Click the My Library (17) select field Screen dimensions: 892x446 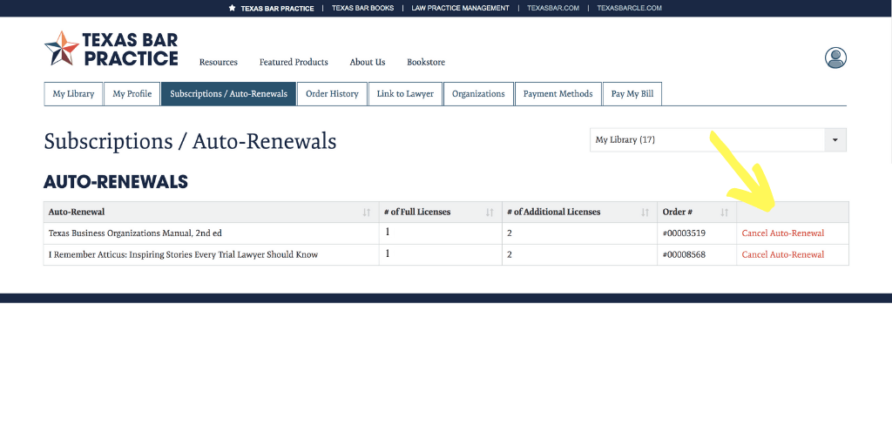pos(718,140)
